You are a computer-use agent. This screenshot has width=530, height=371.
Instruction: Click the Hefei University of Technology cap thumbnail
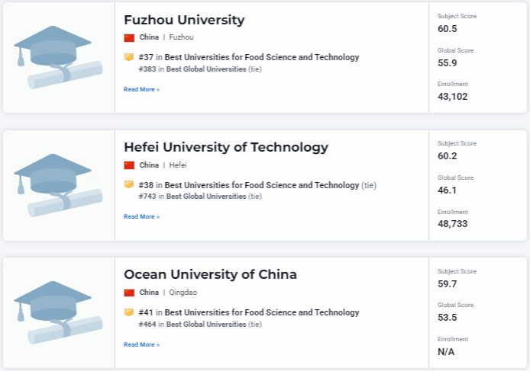pos(58,186)
